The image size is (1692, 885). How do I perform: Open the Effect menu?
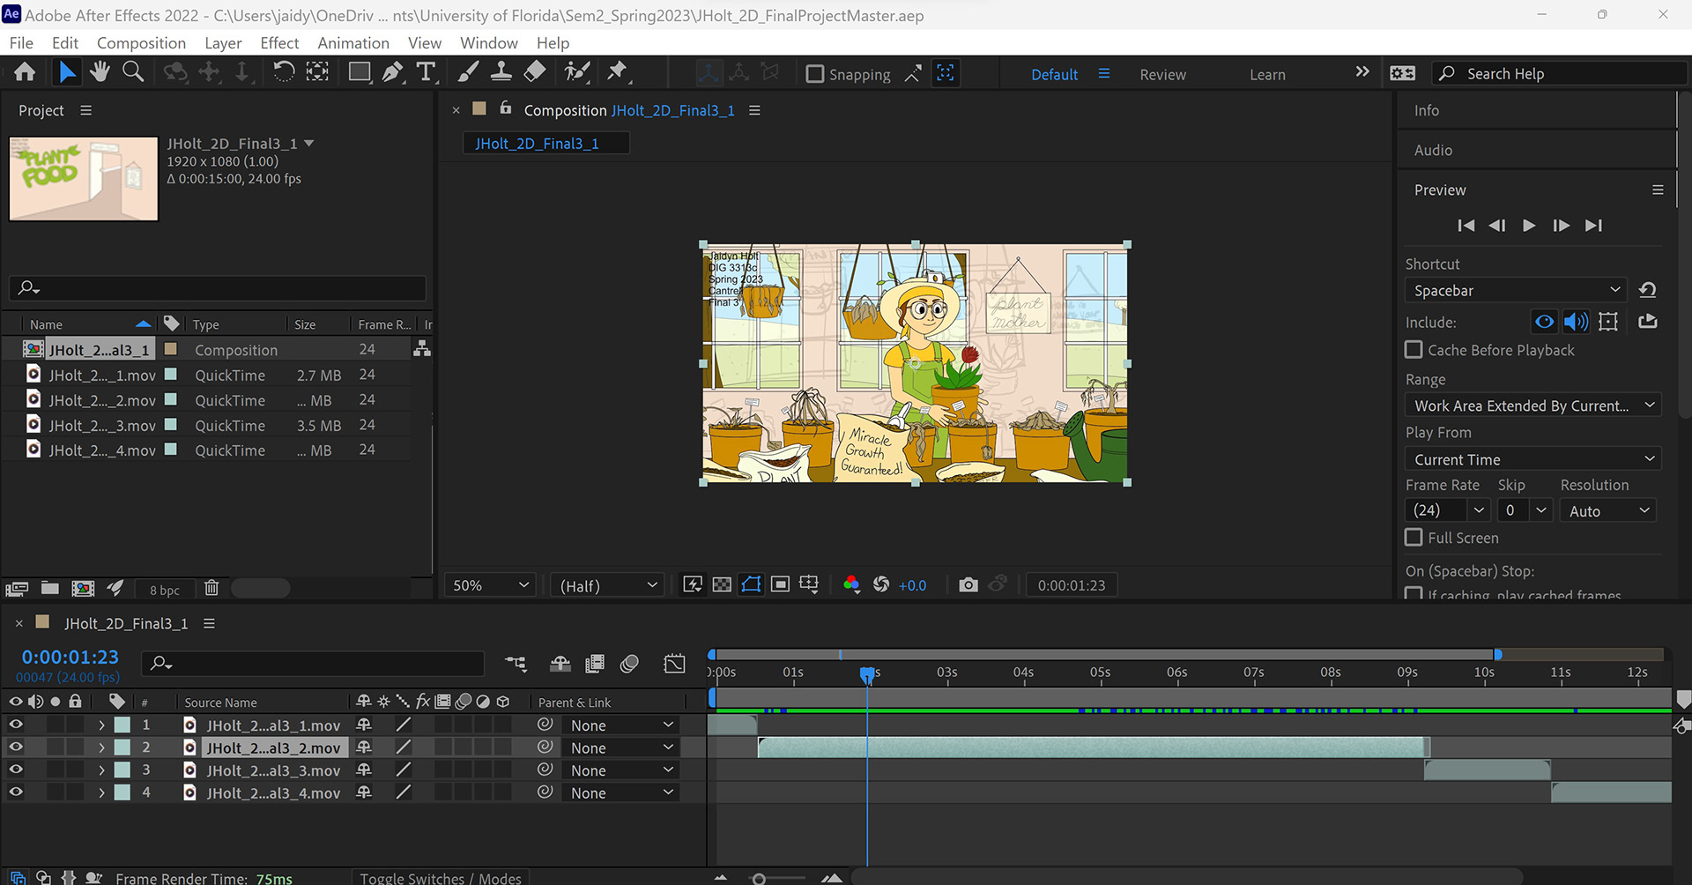(279, 43)
